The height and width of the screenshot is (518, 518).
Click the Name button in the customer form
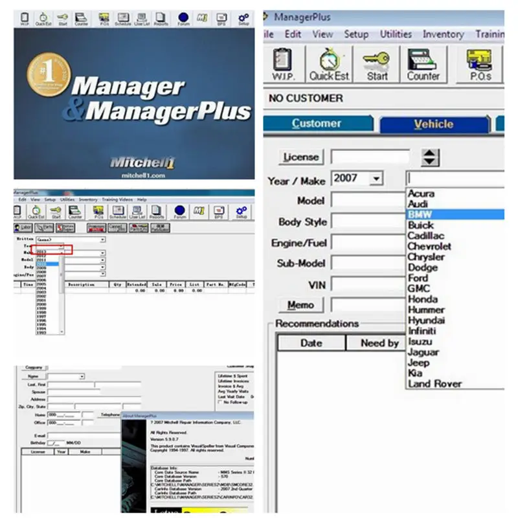[x=34, y=377]
